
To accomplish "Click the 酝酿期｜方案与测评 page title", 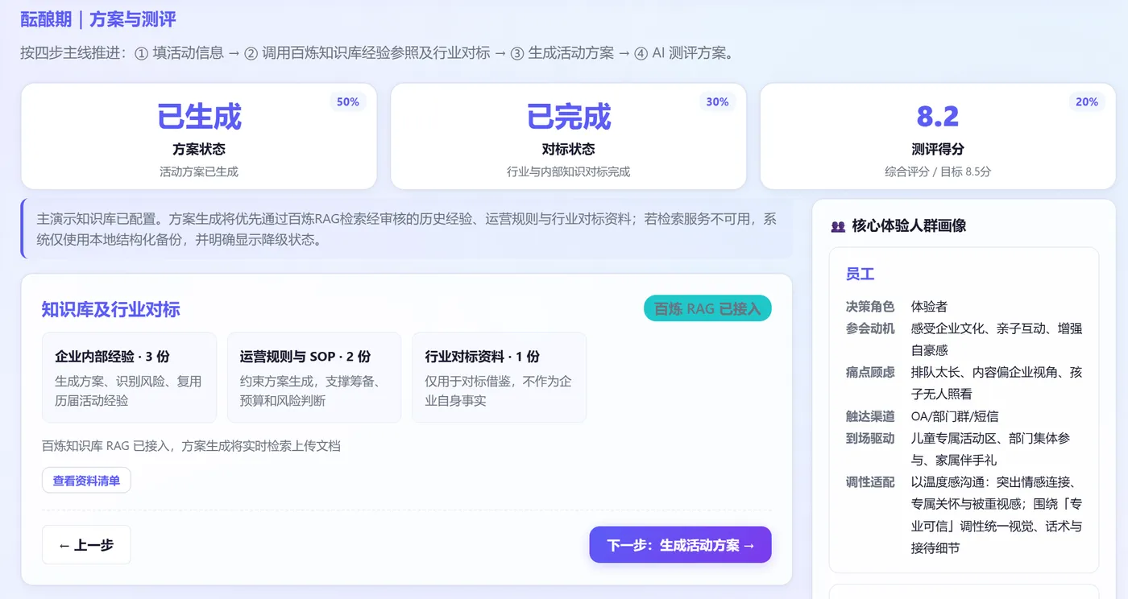I will pos(98,19).
